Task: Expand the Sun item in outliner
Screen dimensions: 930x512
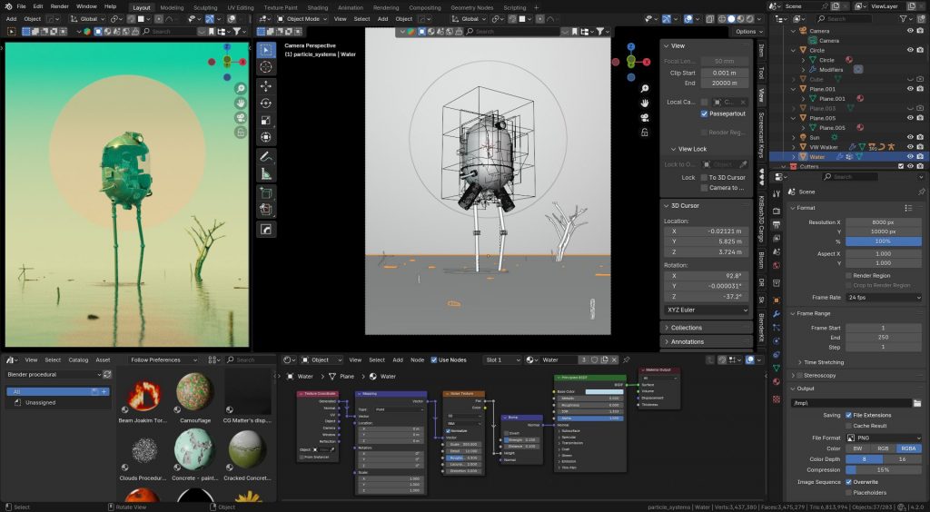Action: pyautogui.click(x=794, y=137)
